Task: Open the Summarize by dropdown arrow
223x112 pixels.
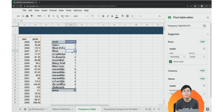Action: [x=204, y=94]
